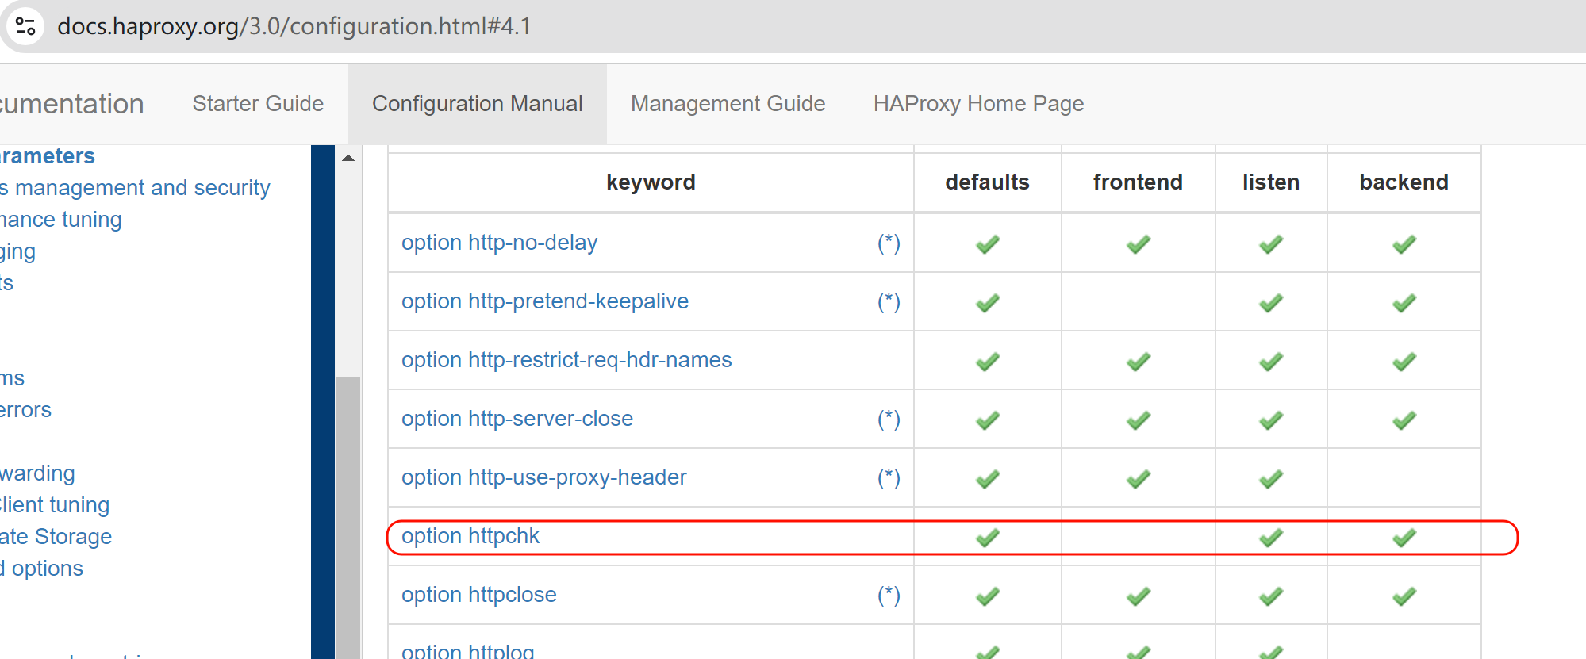Open the option httpchk keyword link

coord(470,536)
